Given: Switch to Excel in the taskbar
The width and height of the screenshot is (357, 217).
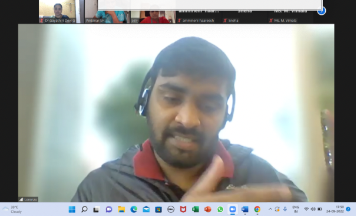Looking at the screenshot, I should click(x=196, y=209).
